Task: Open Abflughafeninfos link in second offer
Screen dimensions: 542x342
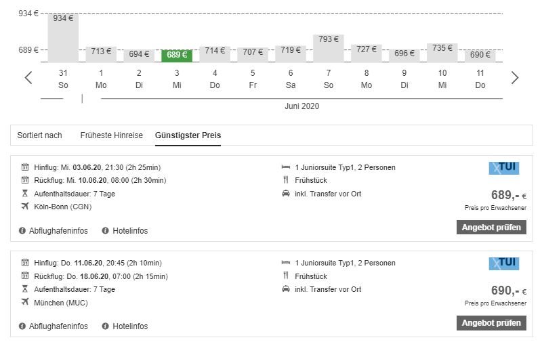Action: tap(58, 326)
